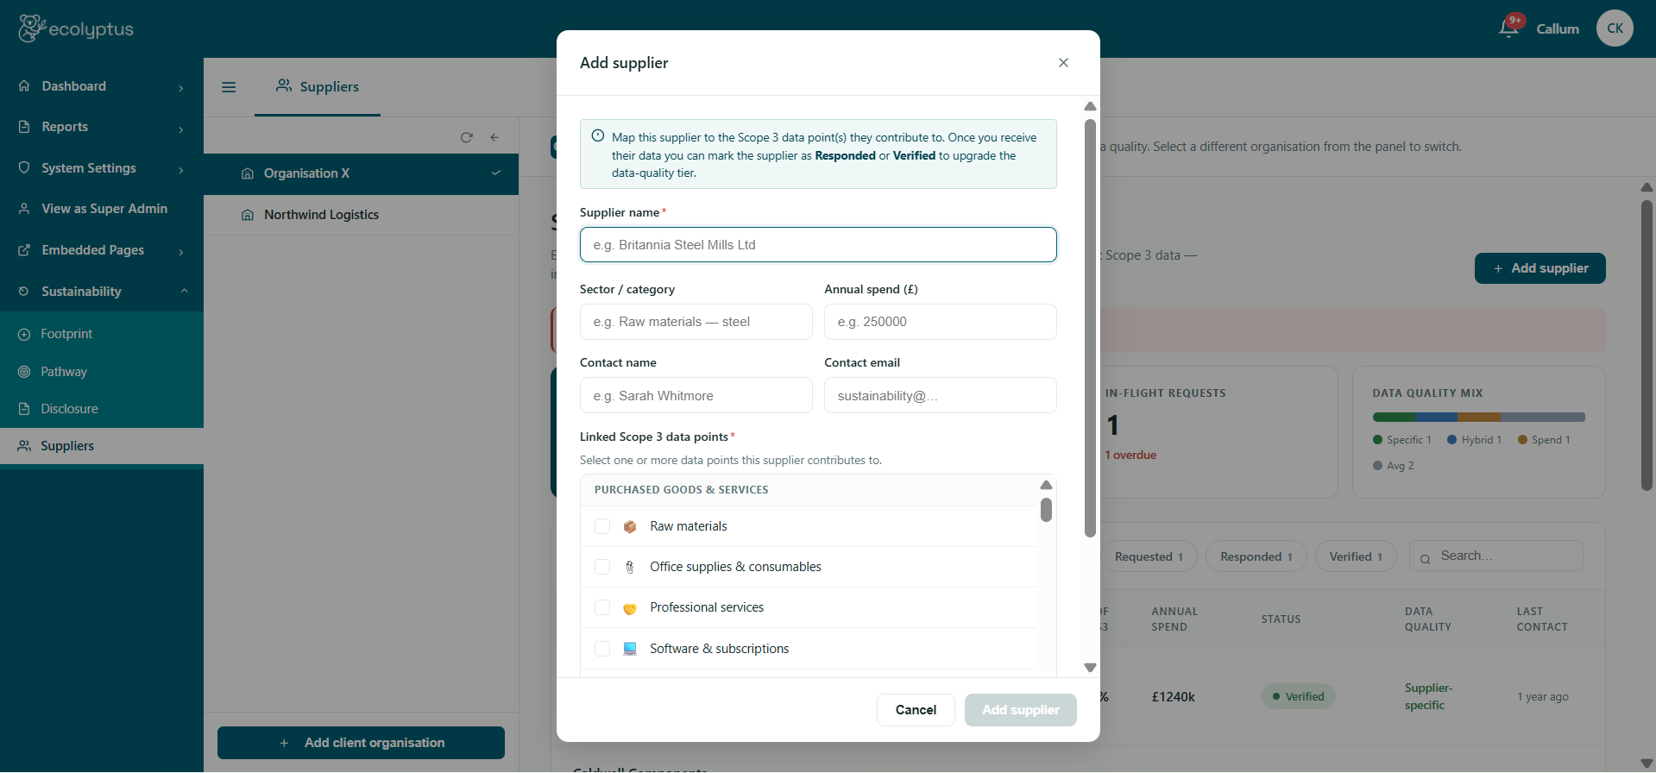1656x773 pixels.
Task: Collapse the Organisation X chevron
Action: [x=496, y=173]
